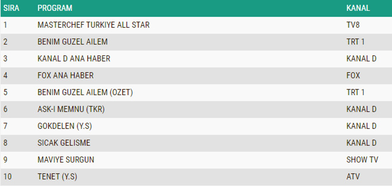Screen dimensions: 392x186
Task: Click SHOW TV channel cell
Action: (362, 159)
